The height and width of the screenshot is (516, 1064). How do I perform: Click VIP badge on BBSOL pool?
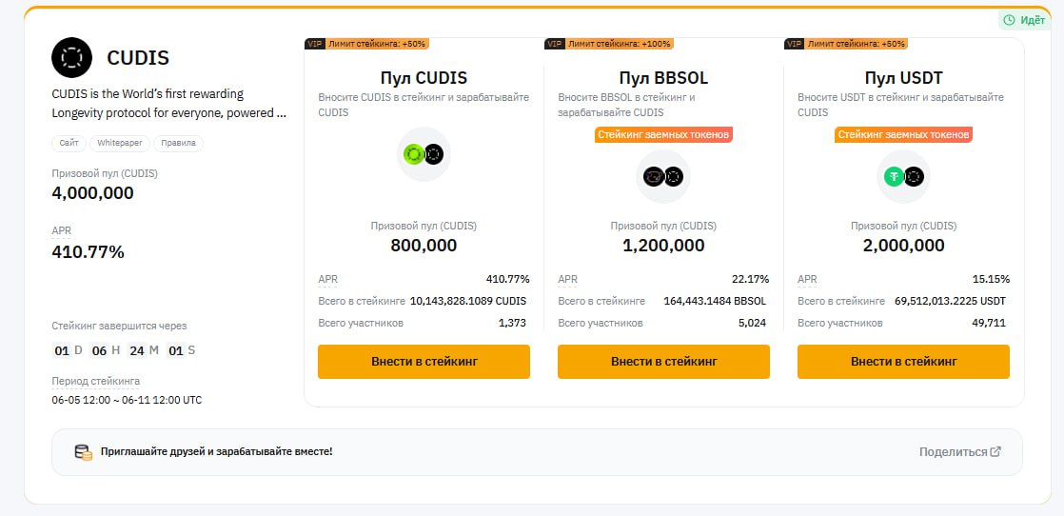[555, 44]
